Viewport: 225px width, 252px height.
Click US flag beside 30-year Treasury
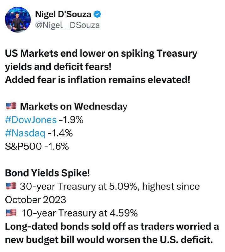pyautogui.click(x=11, y=186)
